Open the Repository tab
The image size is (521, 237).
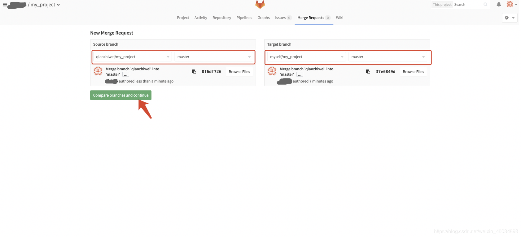click(x=222, y=18)
